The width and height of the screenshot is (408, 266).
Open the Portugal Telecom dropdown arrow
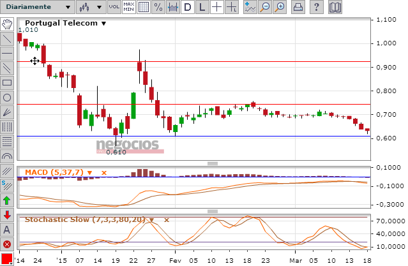[x=104, y=24]
